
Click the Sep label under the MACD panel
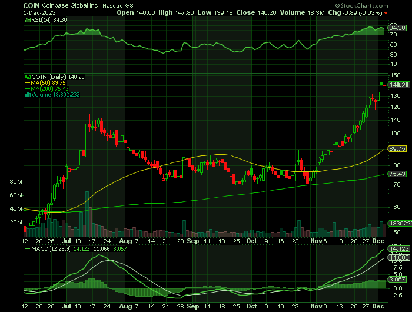(x=193, y=306)
